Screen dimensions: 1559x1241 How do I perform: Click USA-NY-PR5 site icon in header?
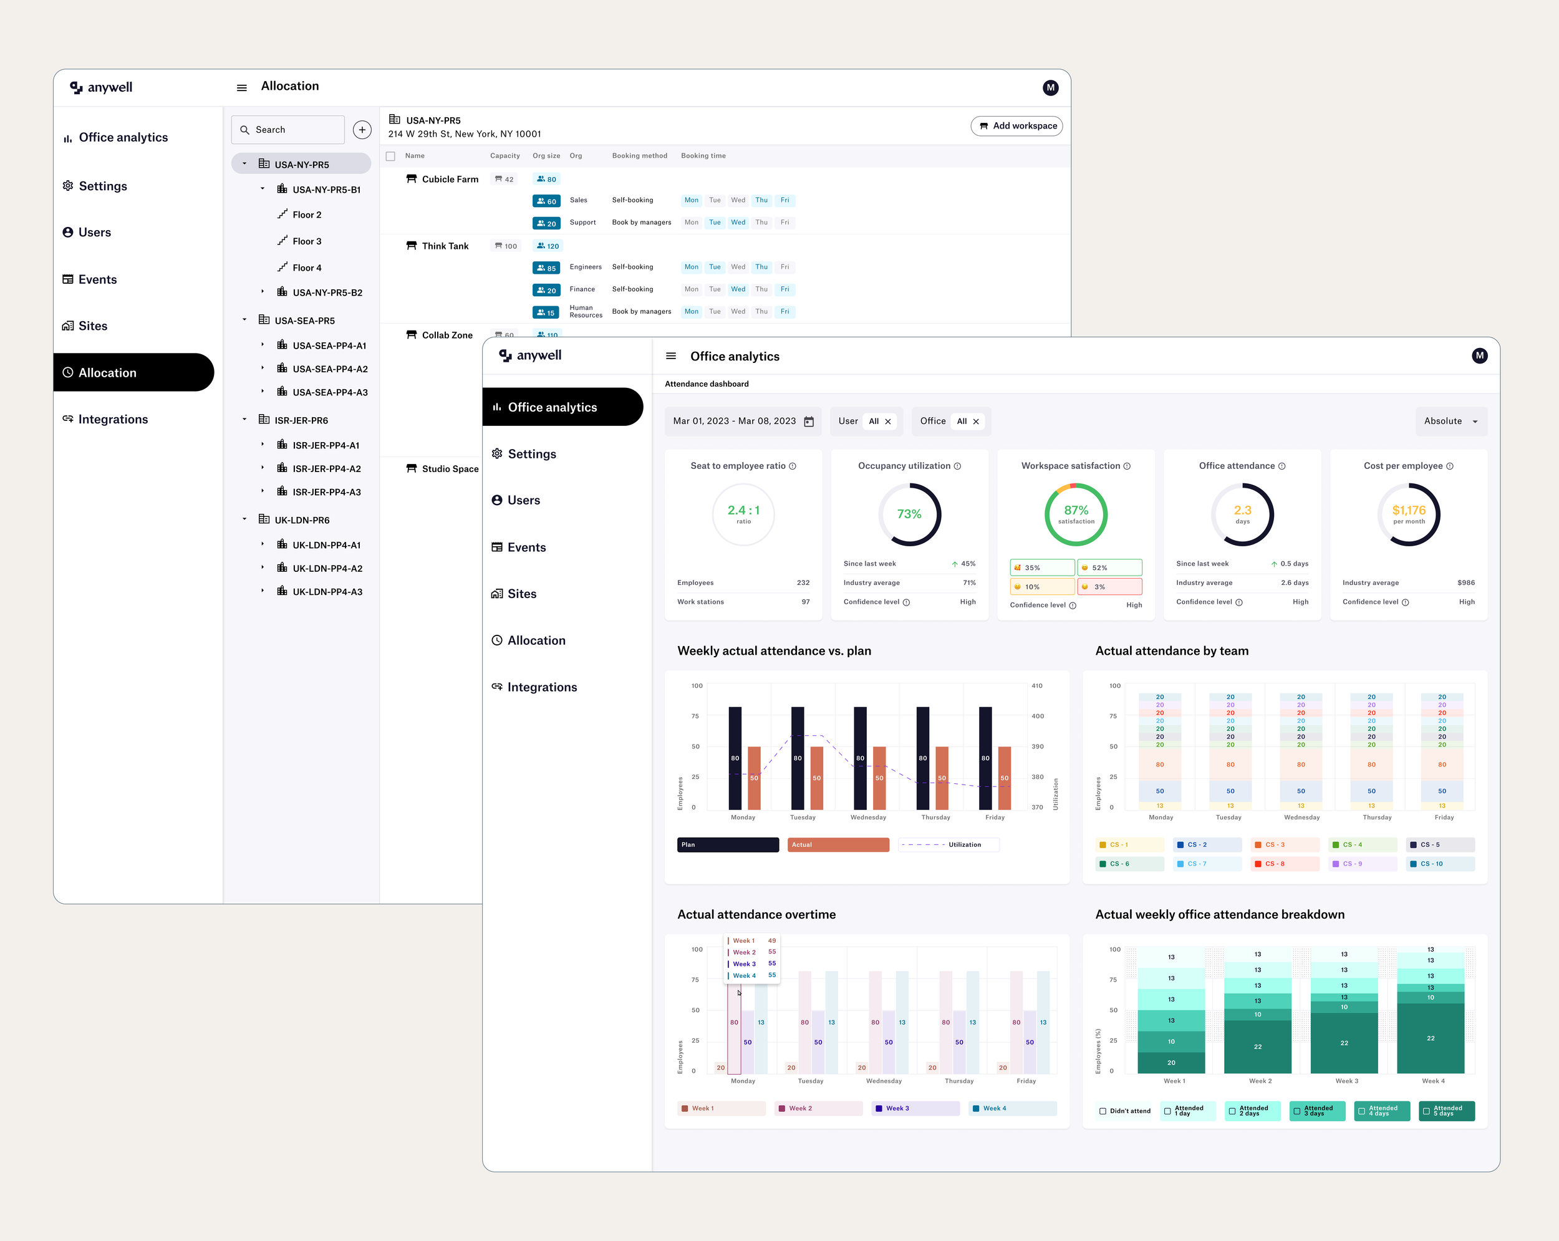pos(394,119)
